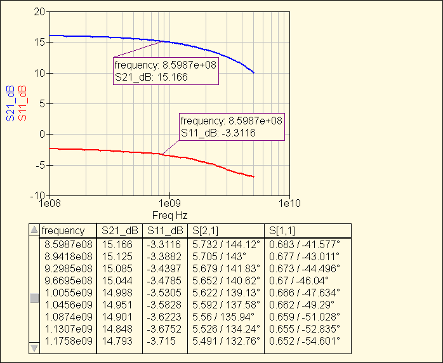Click the red S11 trace end point

(254, 176)
